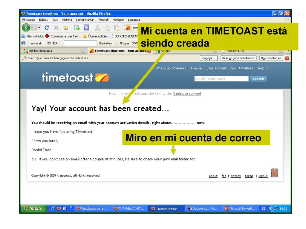Close the b08 Berritzegunea tab
306x229 pixels.
coord(83,51)
